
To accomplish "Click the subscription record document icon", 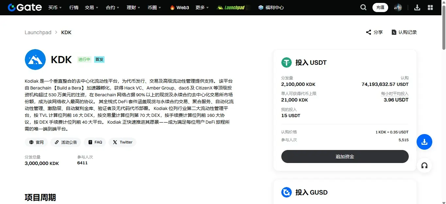I will 394,32.
